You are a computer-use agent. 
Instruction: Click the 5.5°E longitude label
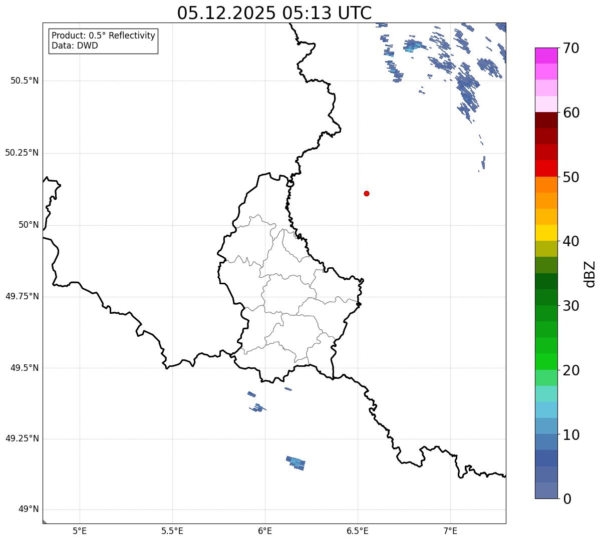[x=172, y=530]
